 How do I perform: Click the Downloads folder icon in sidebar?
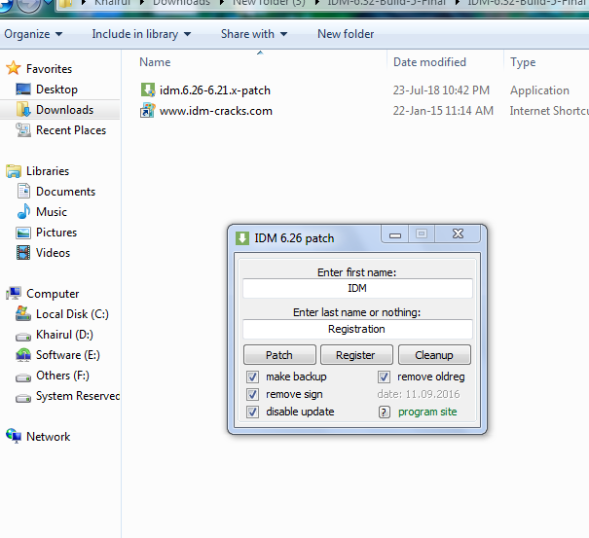23,110
